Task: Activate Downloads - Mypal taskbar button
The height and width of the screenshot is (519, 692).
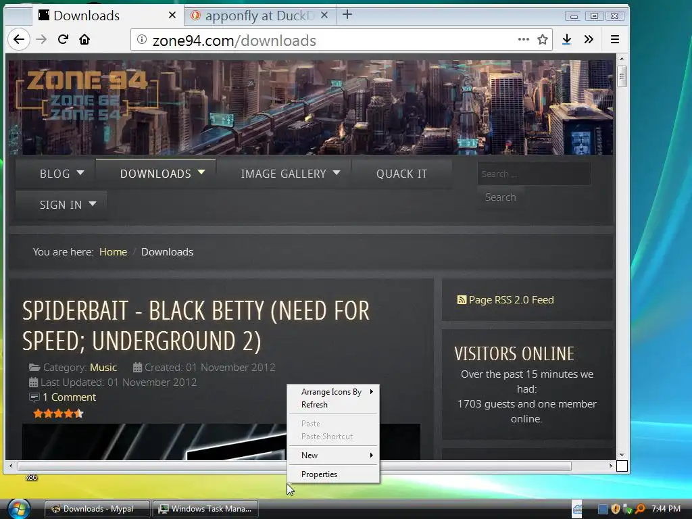Action: click(97, 509)
